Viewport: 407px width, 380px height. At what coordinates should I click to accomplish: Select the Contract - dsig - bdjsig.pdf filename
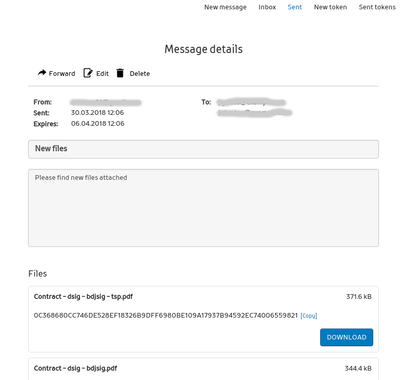75,369
